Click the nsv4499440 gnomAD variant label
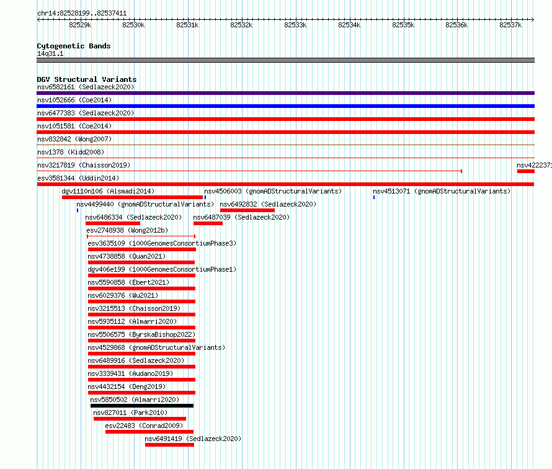Screen dimensions: 552x469 (x=145, y=204)
